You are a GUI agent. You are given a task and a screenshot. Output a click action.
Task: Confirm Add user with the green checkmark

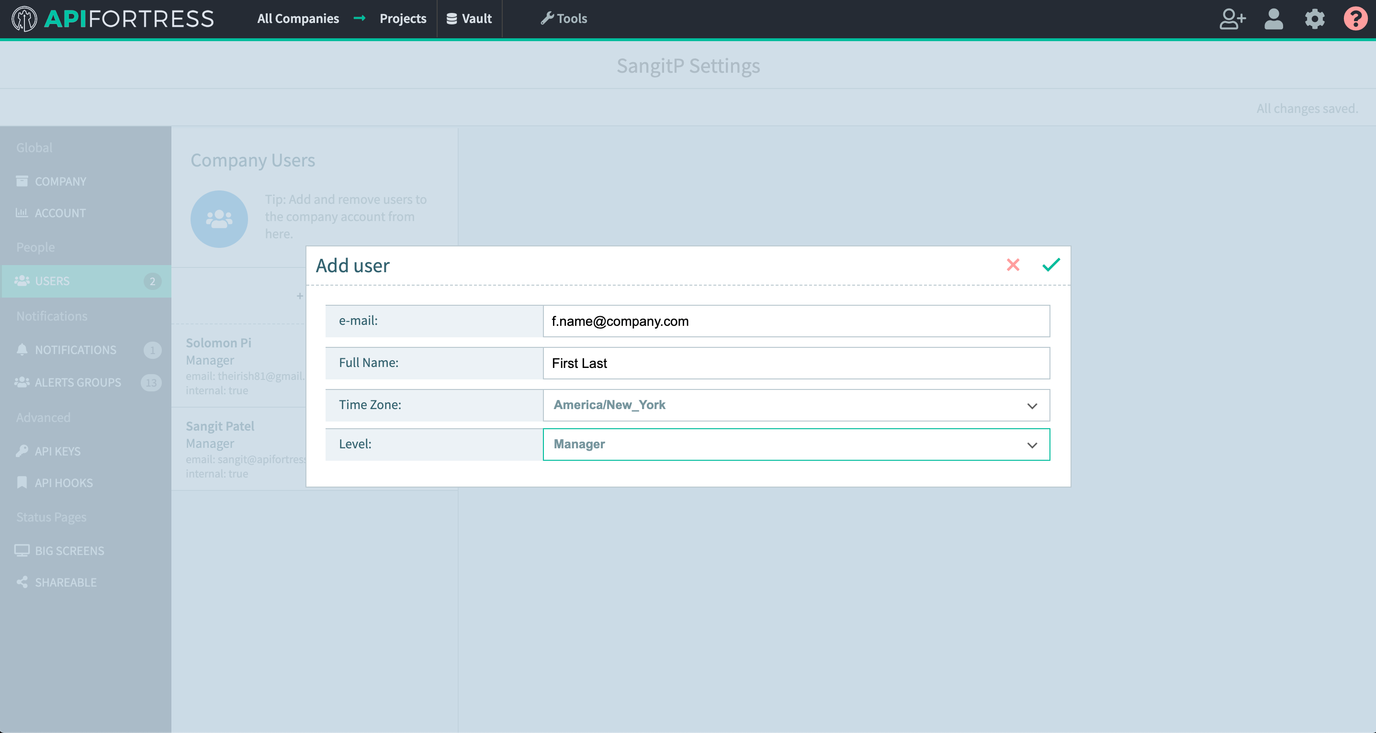pyautogui.click(x=1051, y=266)
